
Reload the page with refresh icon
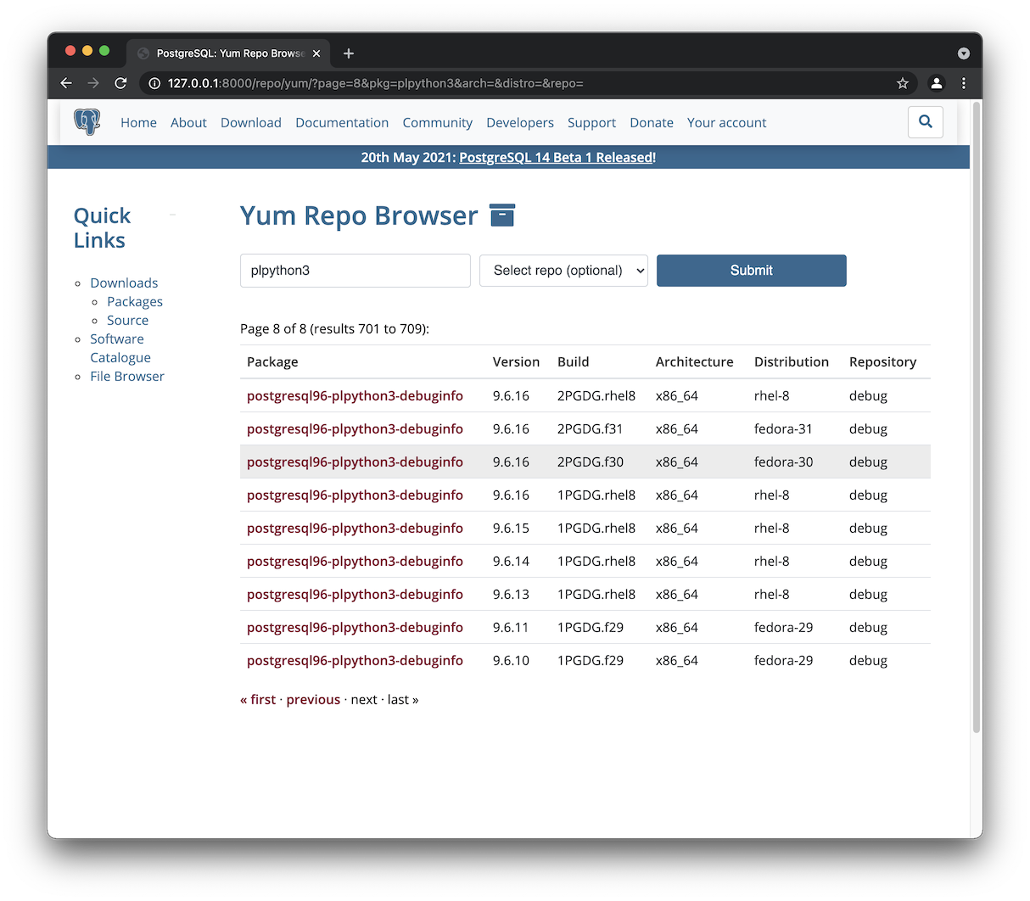coord(120,83)
